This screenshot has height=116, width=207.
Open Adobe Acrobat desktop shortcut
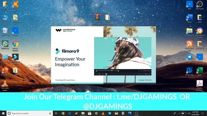pyautogui.click(x=200, y=86)
